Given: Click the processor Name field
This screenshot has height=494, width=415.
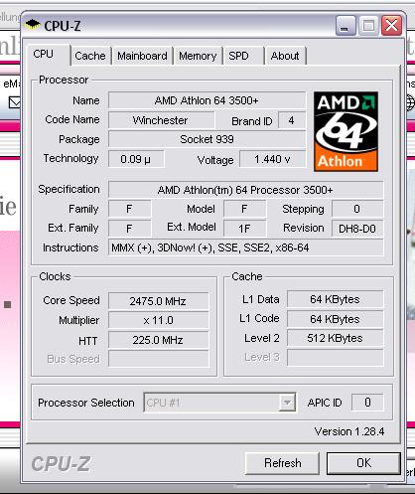Looking at the screenshot, I should (x=207, y=100).
